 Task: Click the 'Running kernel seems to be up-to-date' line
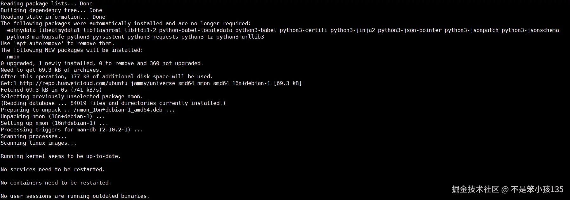(x=61, y=156)
